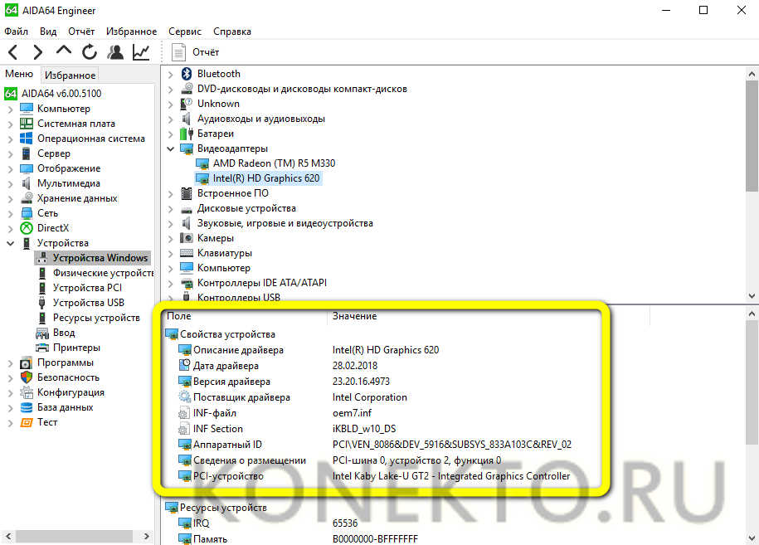The image size is (759, 545).
Task: Click the Forward navigation arrow
Action: pos(37,52)
